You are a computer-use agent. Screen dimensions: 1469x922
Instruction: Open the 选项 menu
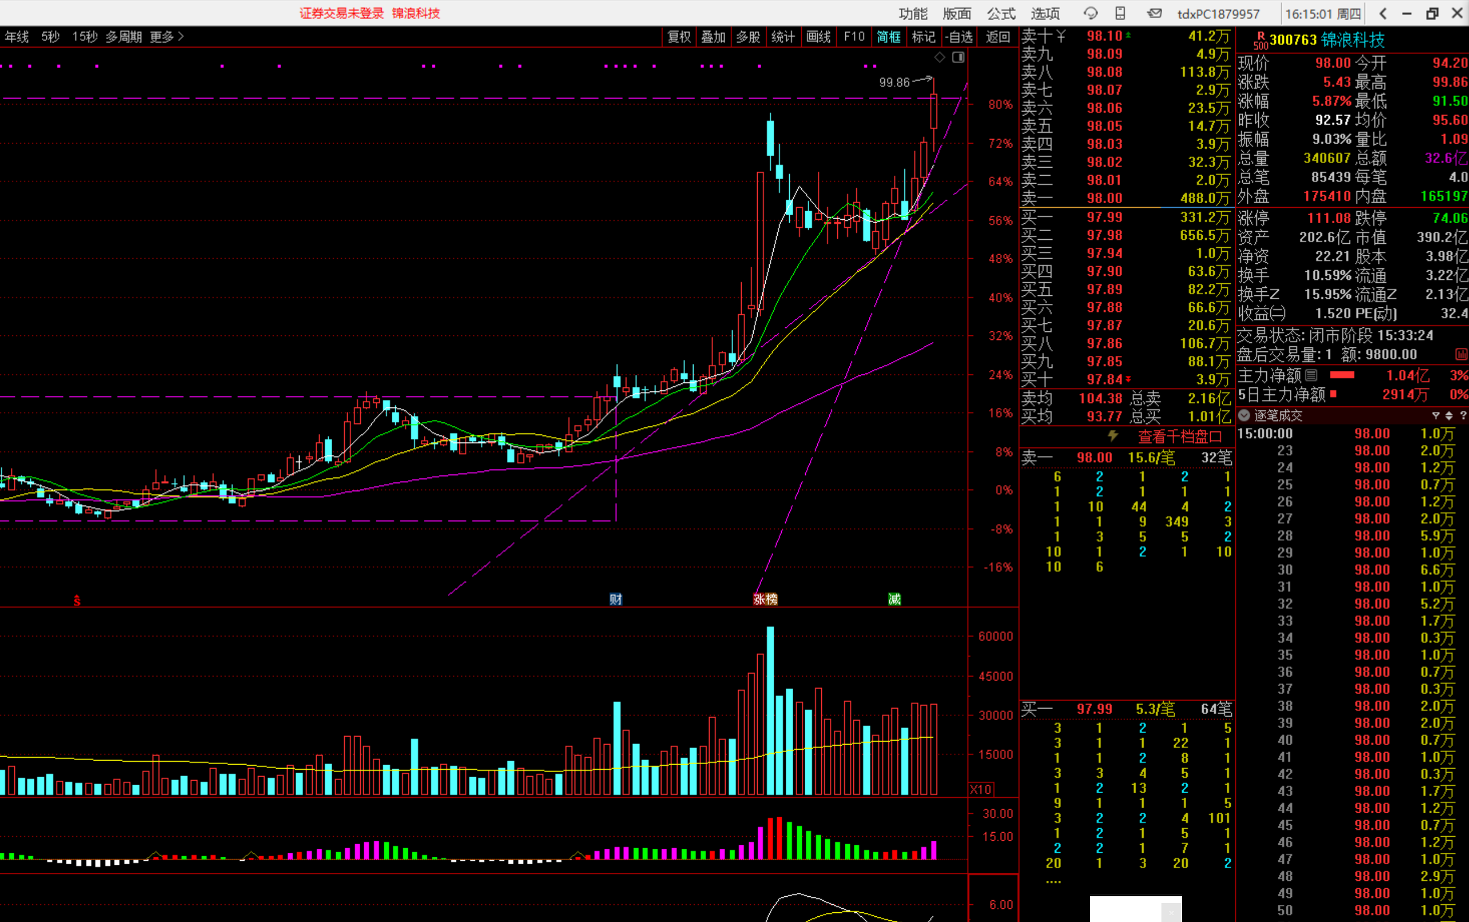(1045, 13)
